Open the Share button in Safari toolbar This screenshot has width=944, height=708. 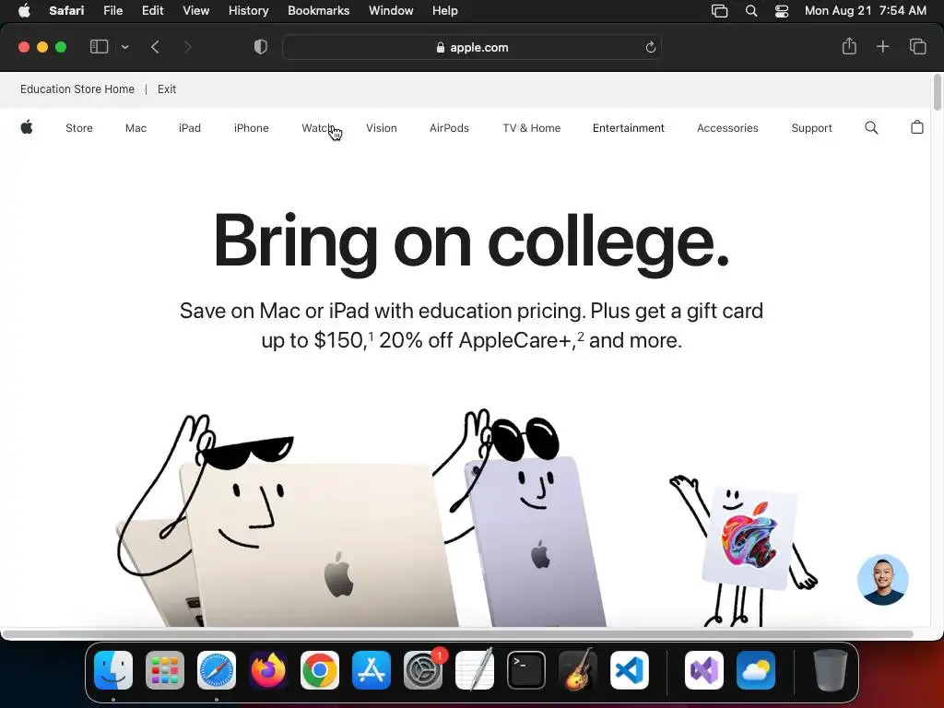849,46
